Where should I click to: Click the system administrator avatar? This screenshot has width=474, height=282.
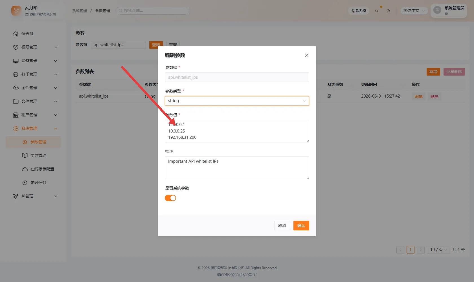(x=437, y=10)
